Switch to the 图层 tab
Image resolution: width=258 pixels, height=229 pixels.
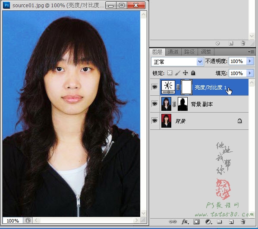click(157, 52)
